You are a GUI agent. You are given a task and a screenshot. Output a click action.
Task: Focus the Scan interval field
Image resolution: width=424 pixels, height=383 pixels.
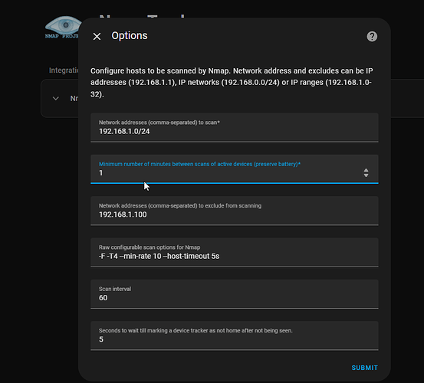click(234, 294)
